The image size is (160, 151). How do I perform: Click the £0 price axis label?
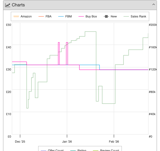[9, 137]
